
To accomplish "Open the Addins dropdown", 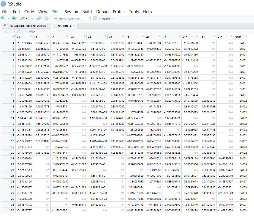I will point(107,18).
